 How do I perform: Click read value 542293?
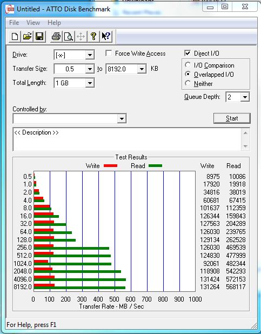236,271
